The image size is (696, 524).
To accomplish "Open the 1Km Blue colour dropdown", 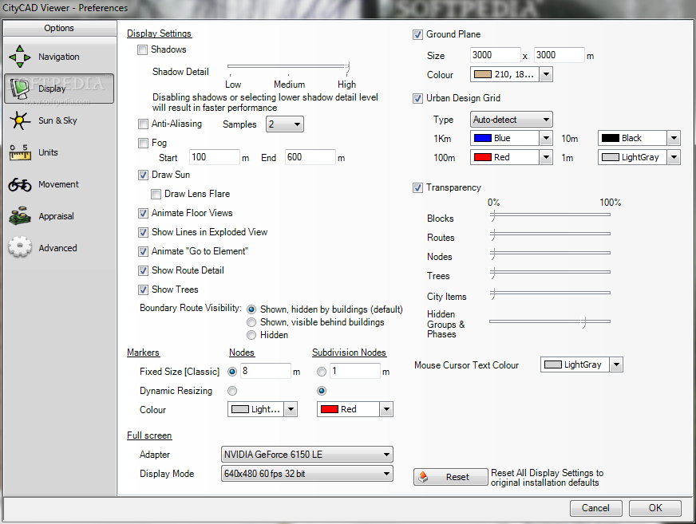I will click(x=512, y=138).
